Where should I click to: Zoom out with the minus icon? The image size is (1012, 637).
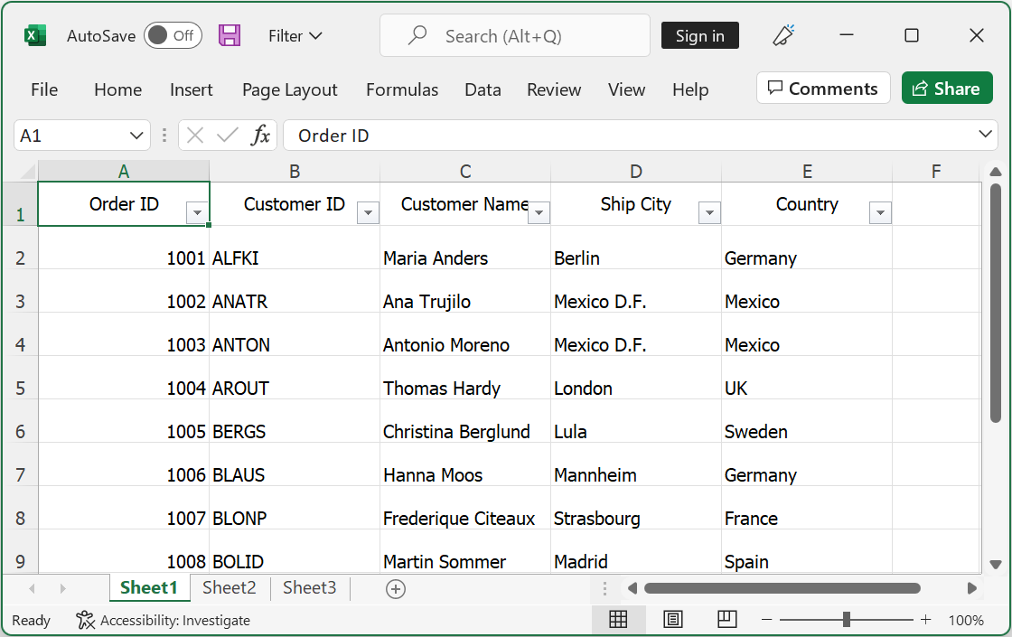[767, 620]
